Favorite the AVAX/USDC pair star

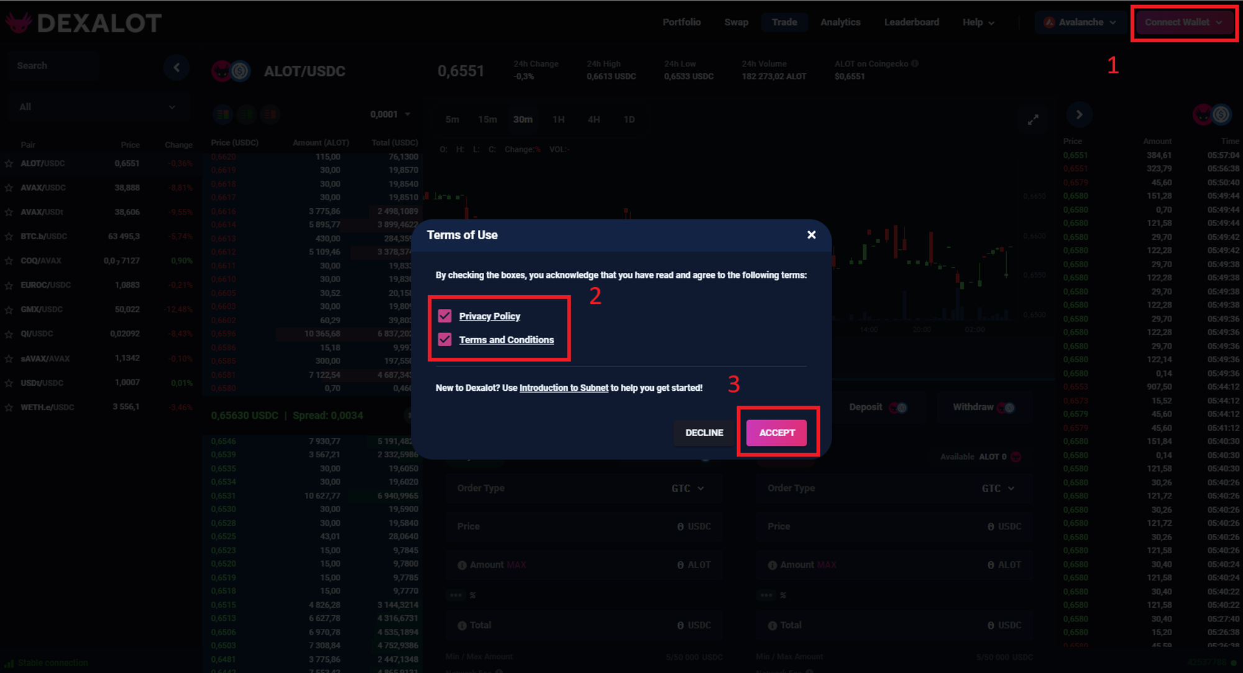(x=9, y=188)
